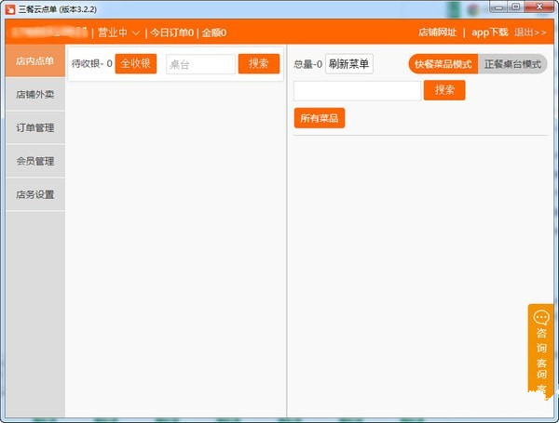Screen dimensions: 559x423
Task: Select the 所有菜品 category
Action: 320,118
